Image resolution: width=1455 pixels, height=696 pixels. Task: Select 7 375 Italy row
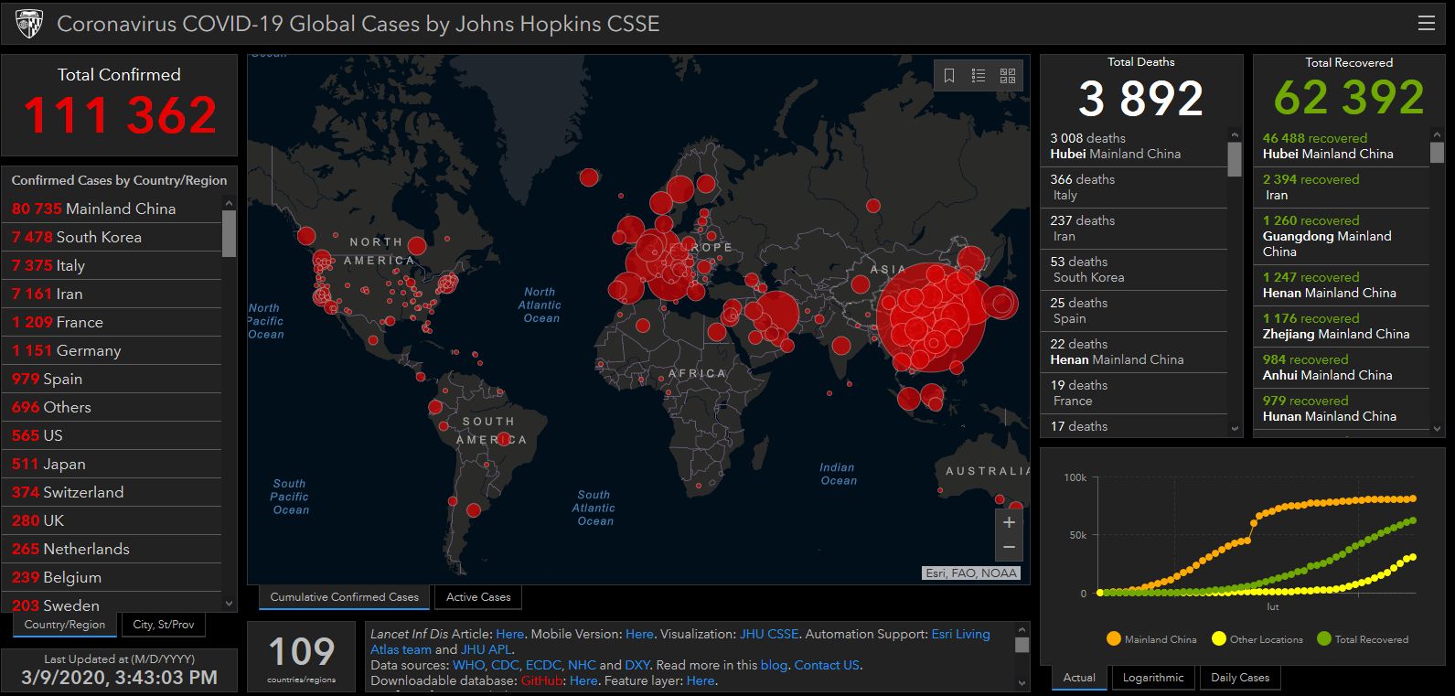coord(112,265)
